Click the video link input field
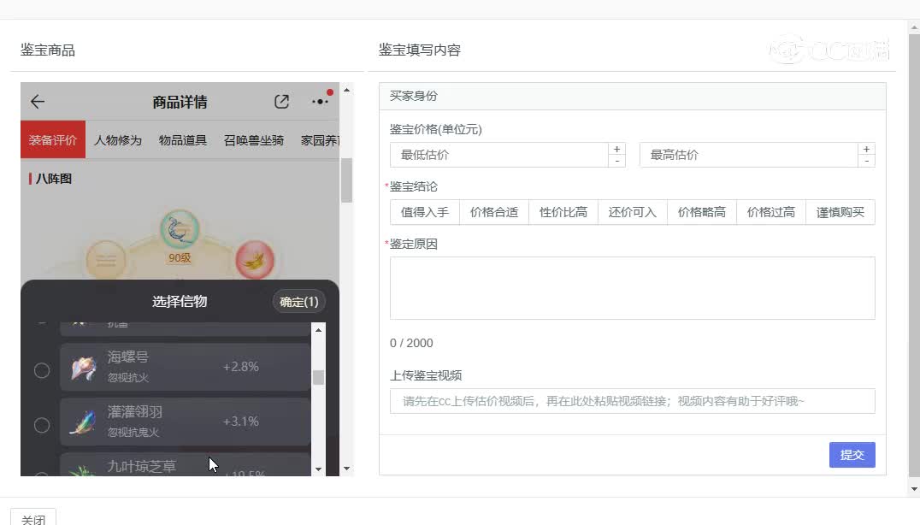Image resolution: width=920 pixels, height=525 pixels. coord(631,400)
